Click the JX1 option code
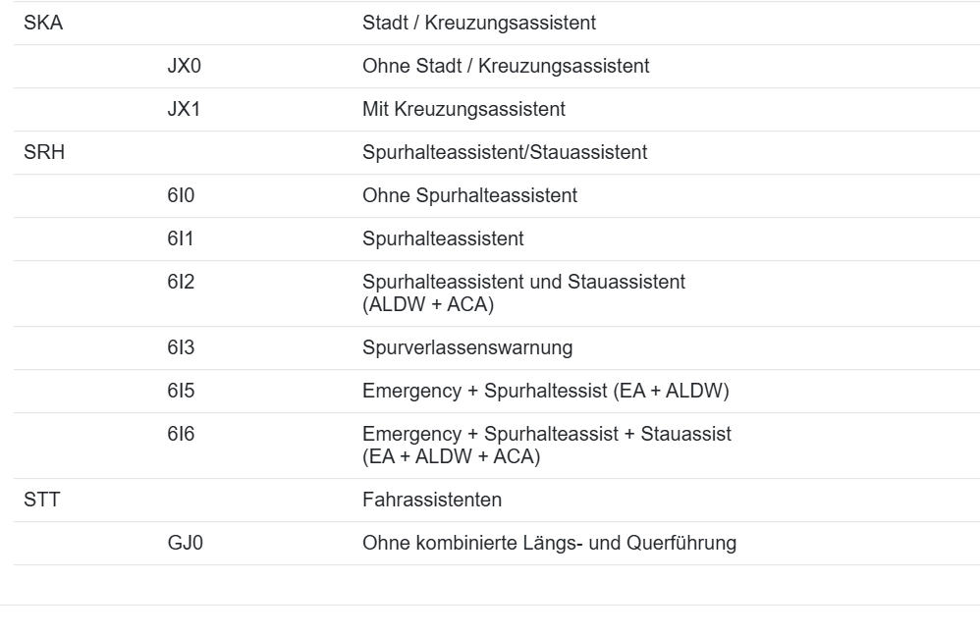Screen dimensions: 980x634 [184, 110]
